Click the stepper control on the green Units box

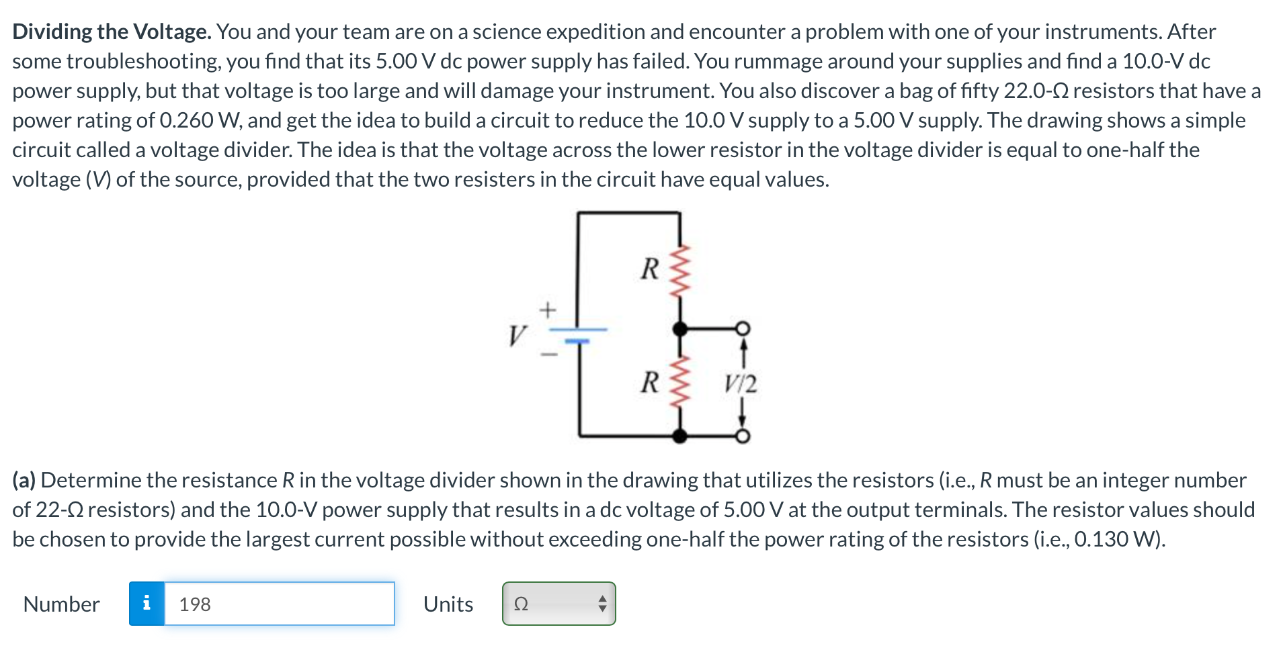(603, 604)
